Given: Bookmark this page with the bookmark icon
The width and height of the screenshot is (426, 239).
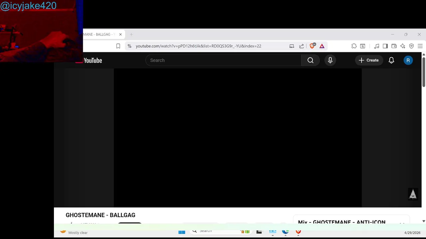Looking at the screenshot, I should tap(118, 46).
